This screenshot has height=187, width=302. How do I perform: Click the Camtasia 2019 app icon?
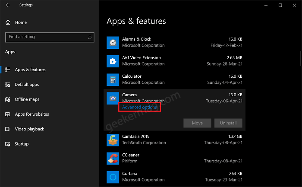(113, 140)
